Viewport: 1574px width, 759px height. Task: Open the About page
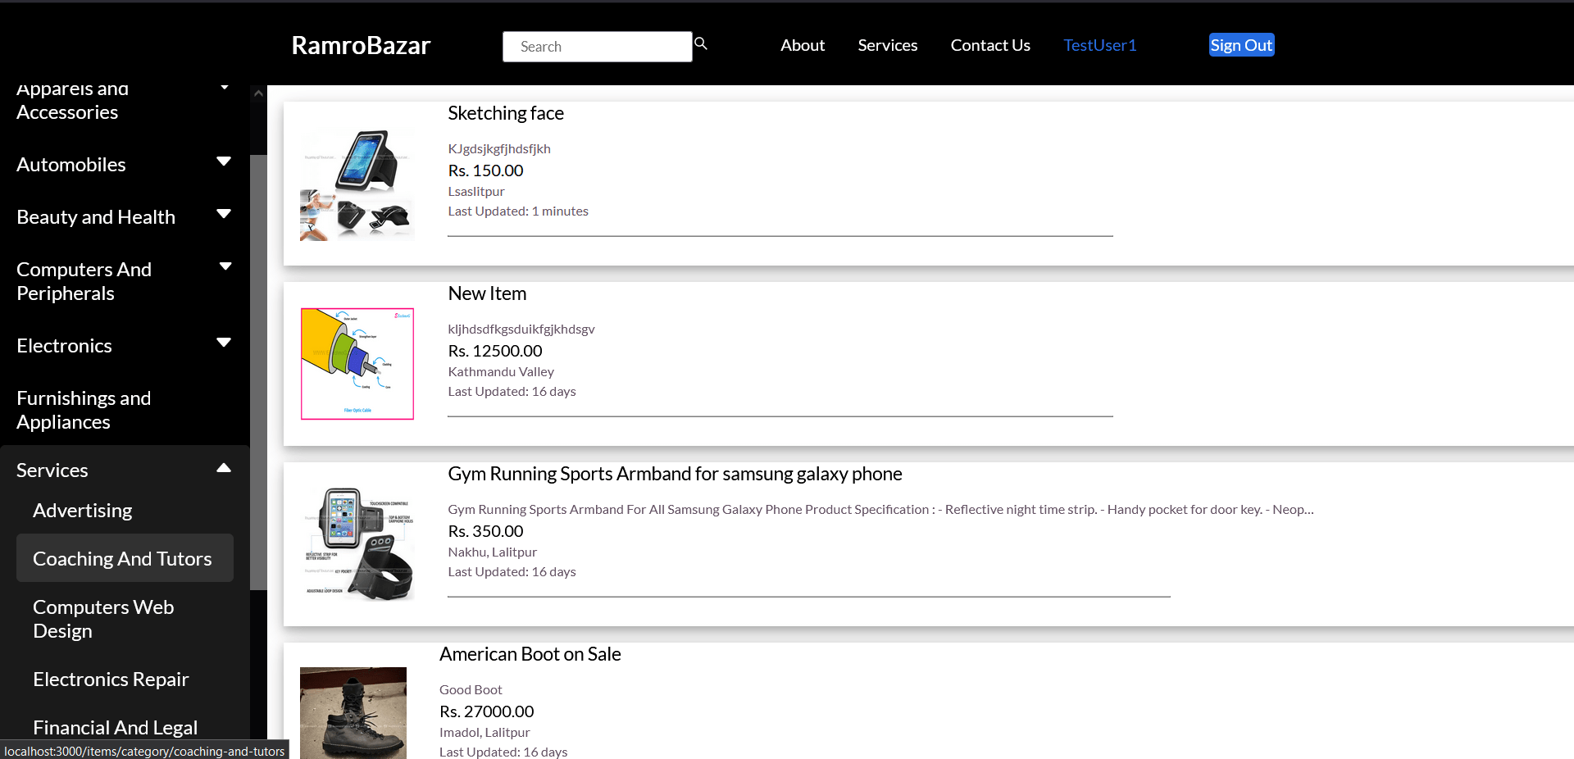tap(802, 45)
